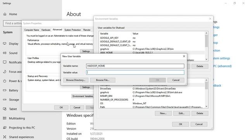Click Edit under system variables
Image resolution: width=248 pixels, height=140 pixels.
click(x=182, y=113)
